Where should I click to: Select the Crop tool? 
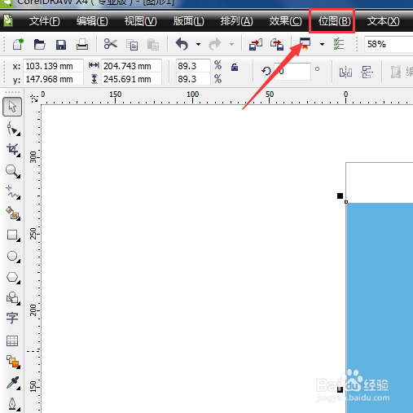(x=12, y=150)
